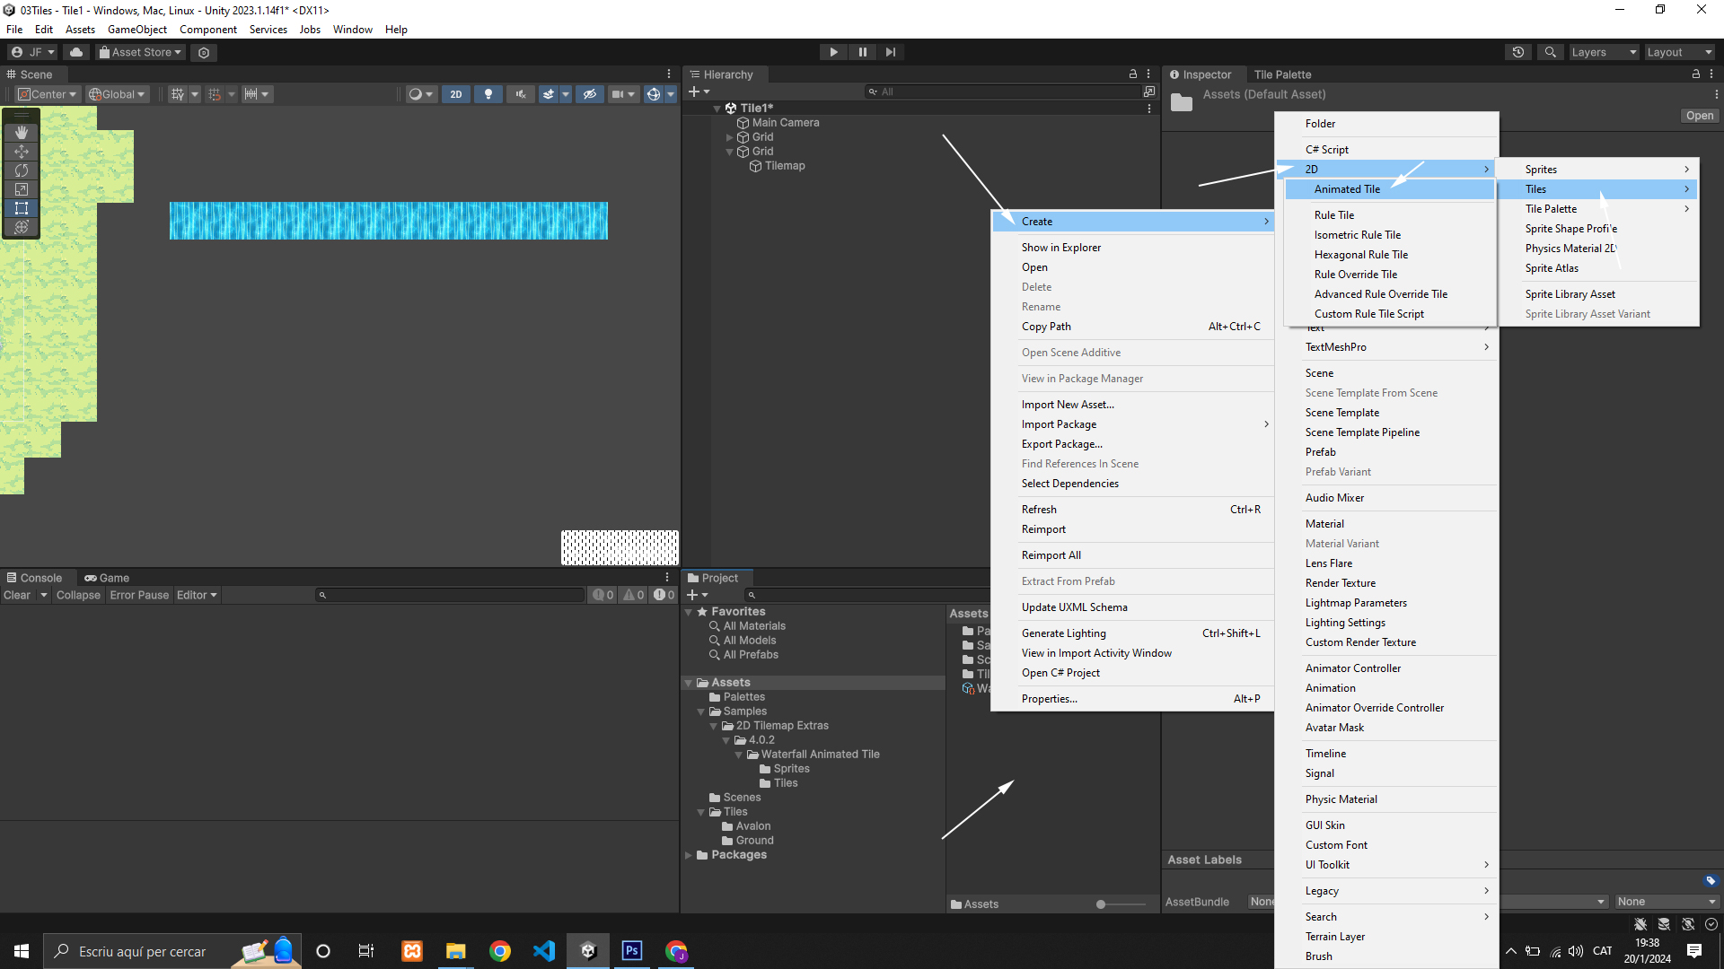Image resolution: width=1724 pixels, height=969 pixels.
Task: Collapse Waterfall Animated Tile folder
Action: [739, 755]
